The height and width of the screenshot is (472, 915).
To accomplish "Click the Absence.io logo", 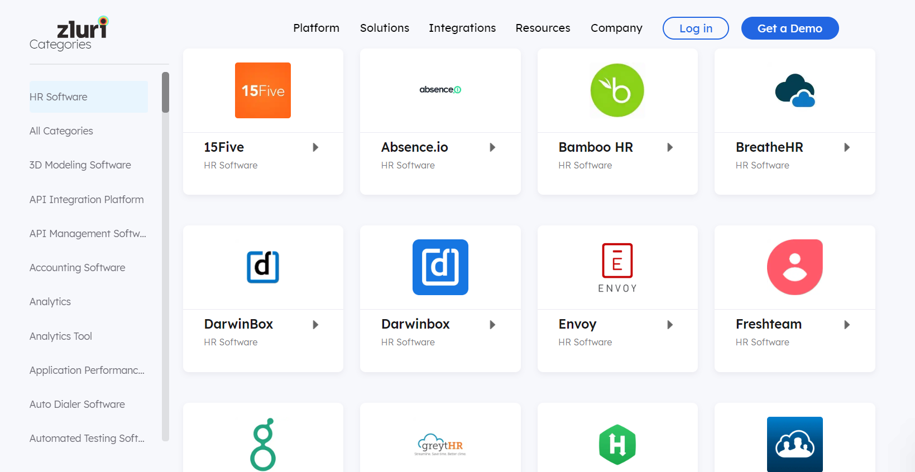I will click(440, 89).
